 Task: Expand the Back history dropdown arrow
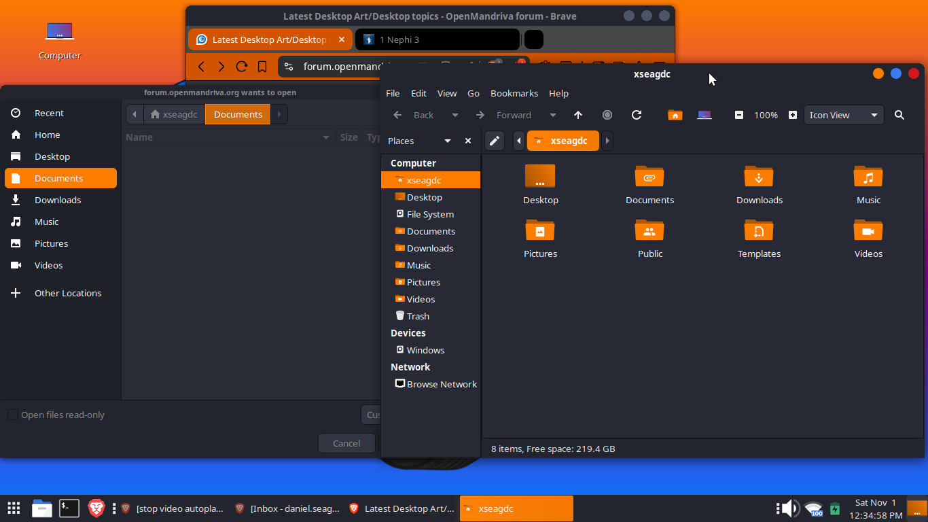[455, 115]
